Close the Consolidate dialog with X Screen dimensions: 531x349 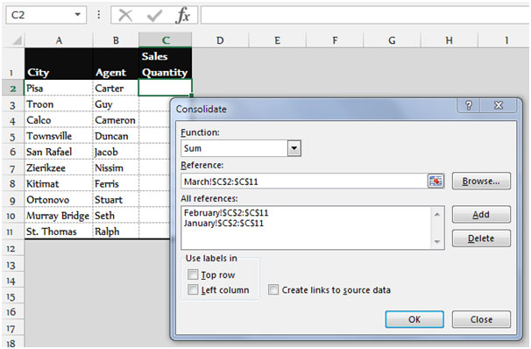[x=499, y=105]
